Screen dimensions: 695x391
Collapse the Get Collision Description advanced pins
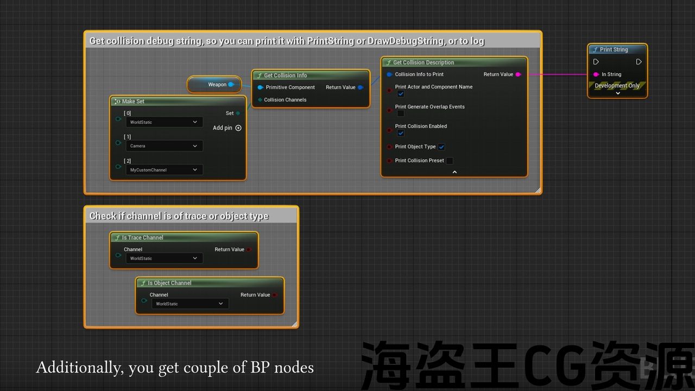(454, 172)
